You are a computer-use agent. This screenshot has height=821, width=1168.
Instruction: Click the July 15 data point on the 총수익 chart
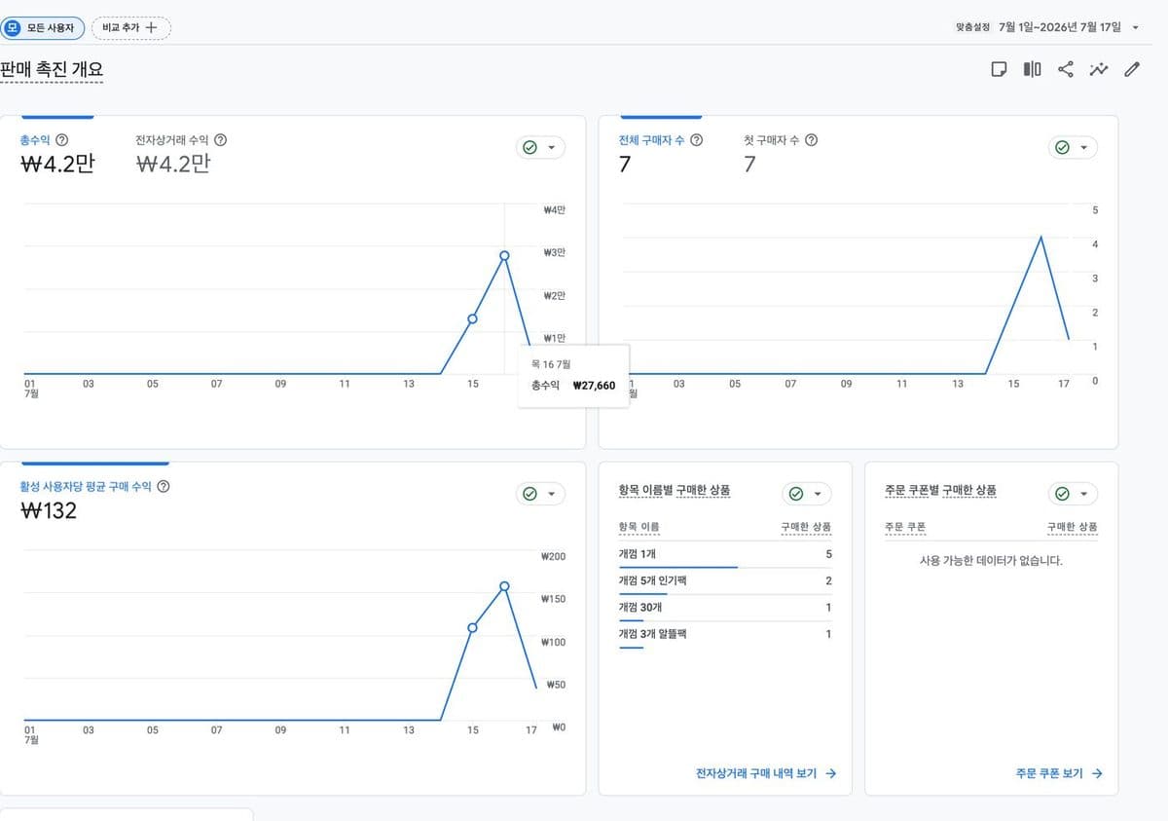(472, 318)
